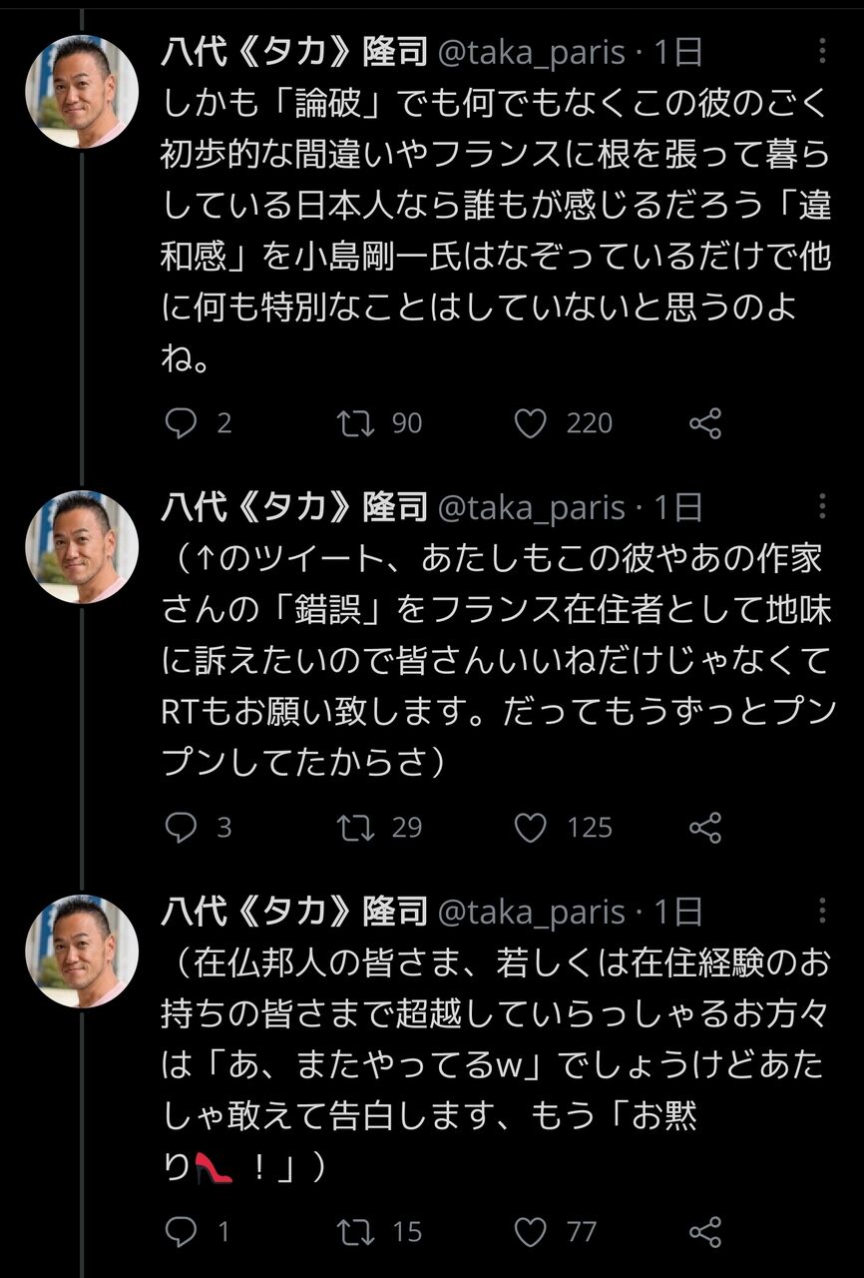
Task: Tap the avatar beside the second tweet
Action: point(82,547)
